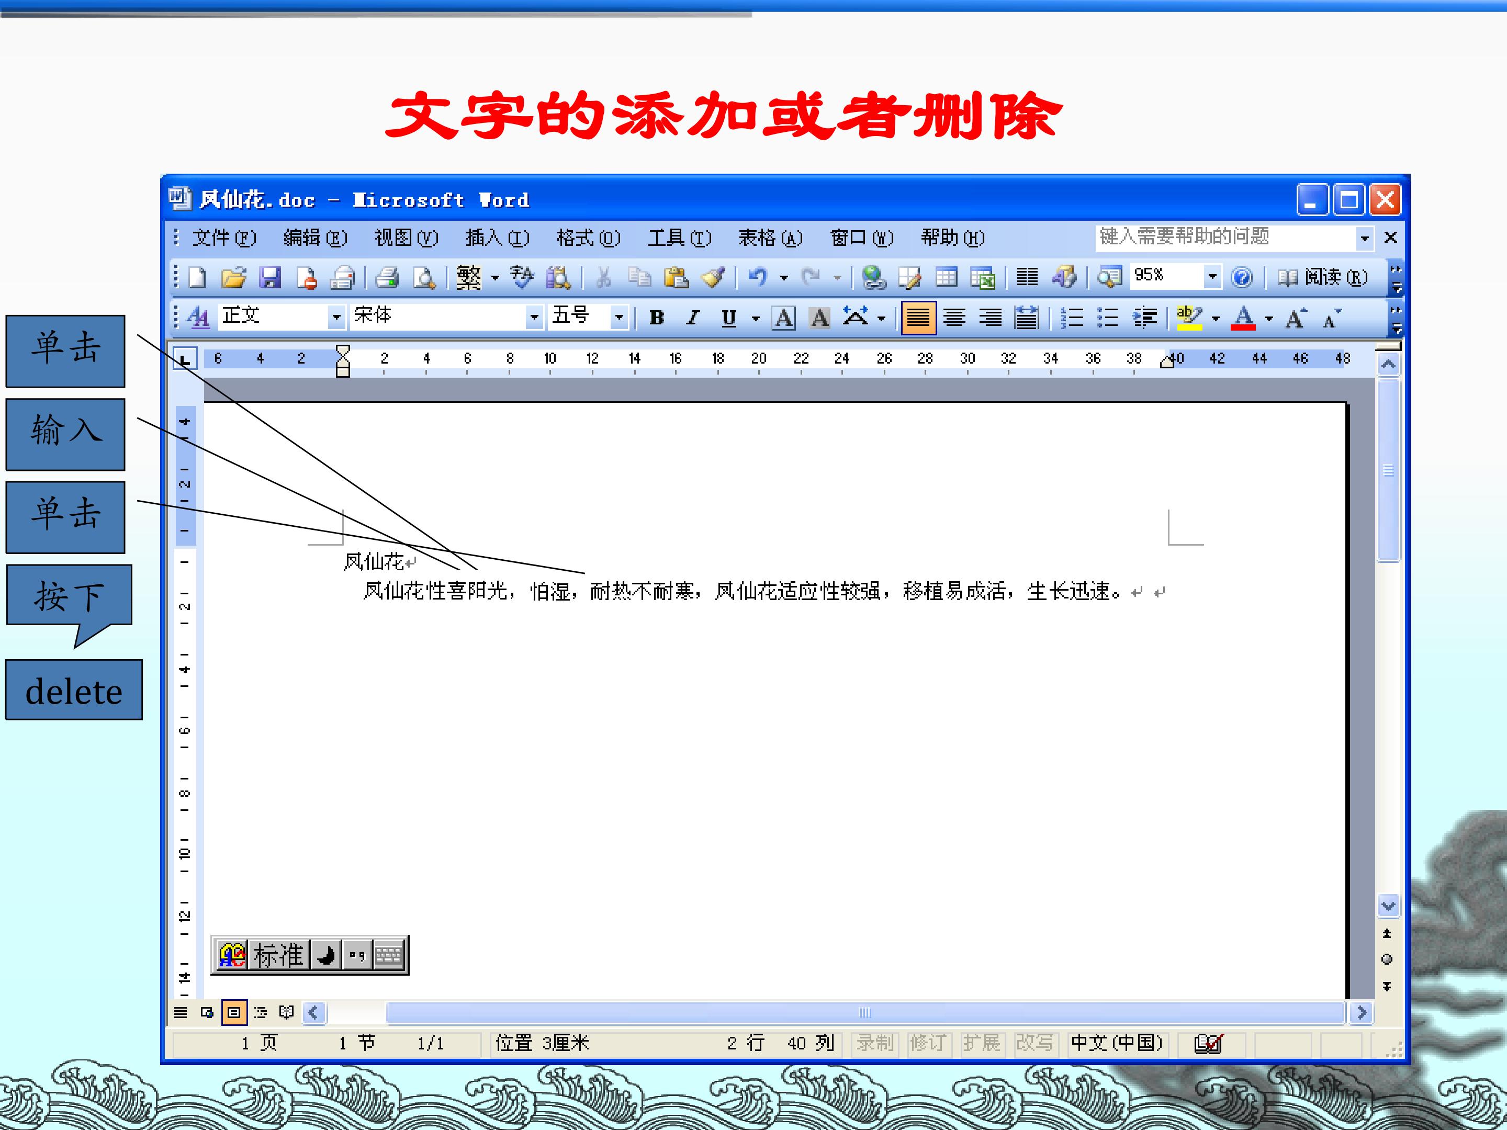Expand the 五号 font size dropdown
The height and width of the screenshot is (1130, 1507).
(x=618, y=317)
